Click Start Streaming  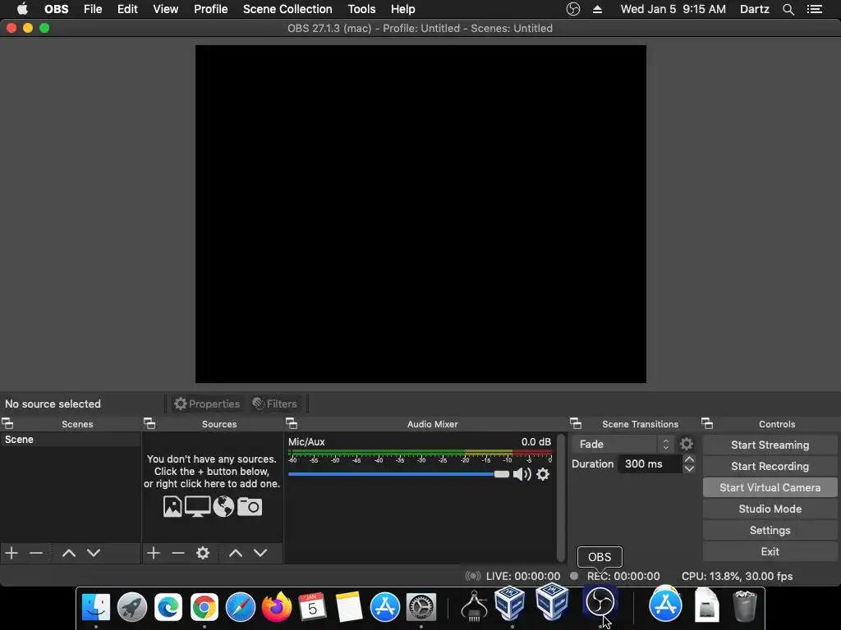tap(770, 445)
